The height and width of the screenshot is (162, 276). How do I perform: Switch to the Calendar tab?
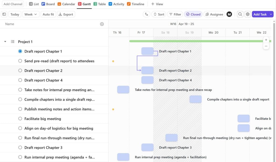[66, 4]
